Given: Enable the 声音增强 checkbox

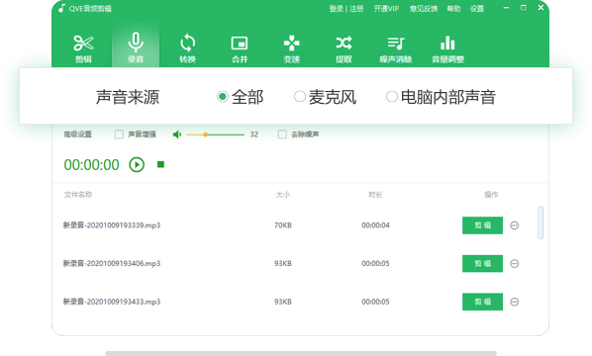Looking at the screenshot, I should [x=119, y=134].
